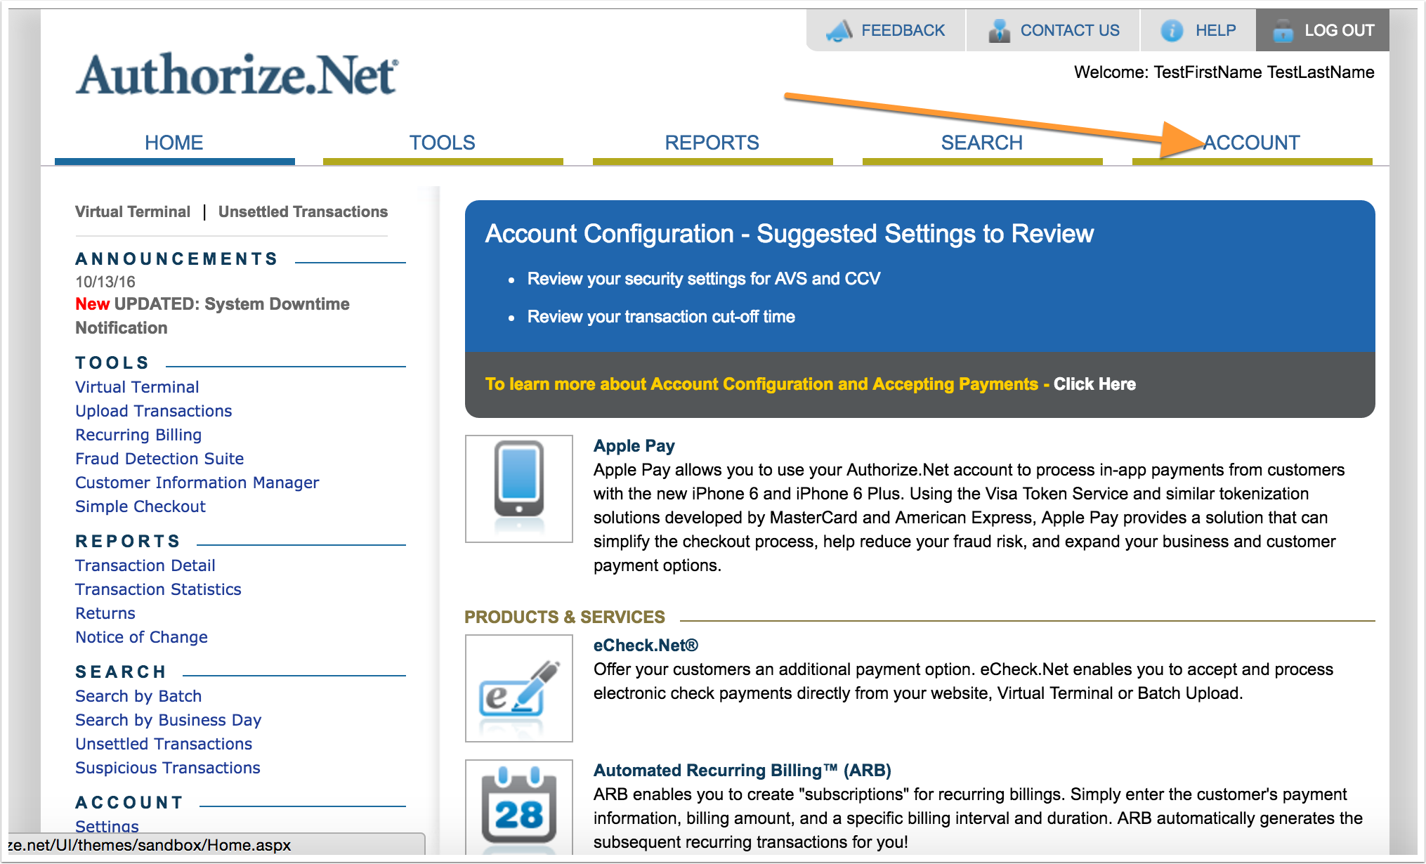Open Simple Checkout link
Viewport: 1426px width, 864px height.
point(140,506)
